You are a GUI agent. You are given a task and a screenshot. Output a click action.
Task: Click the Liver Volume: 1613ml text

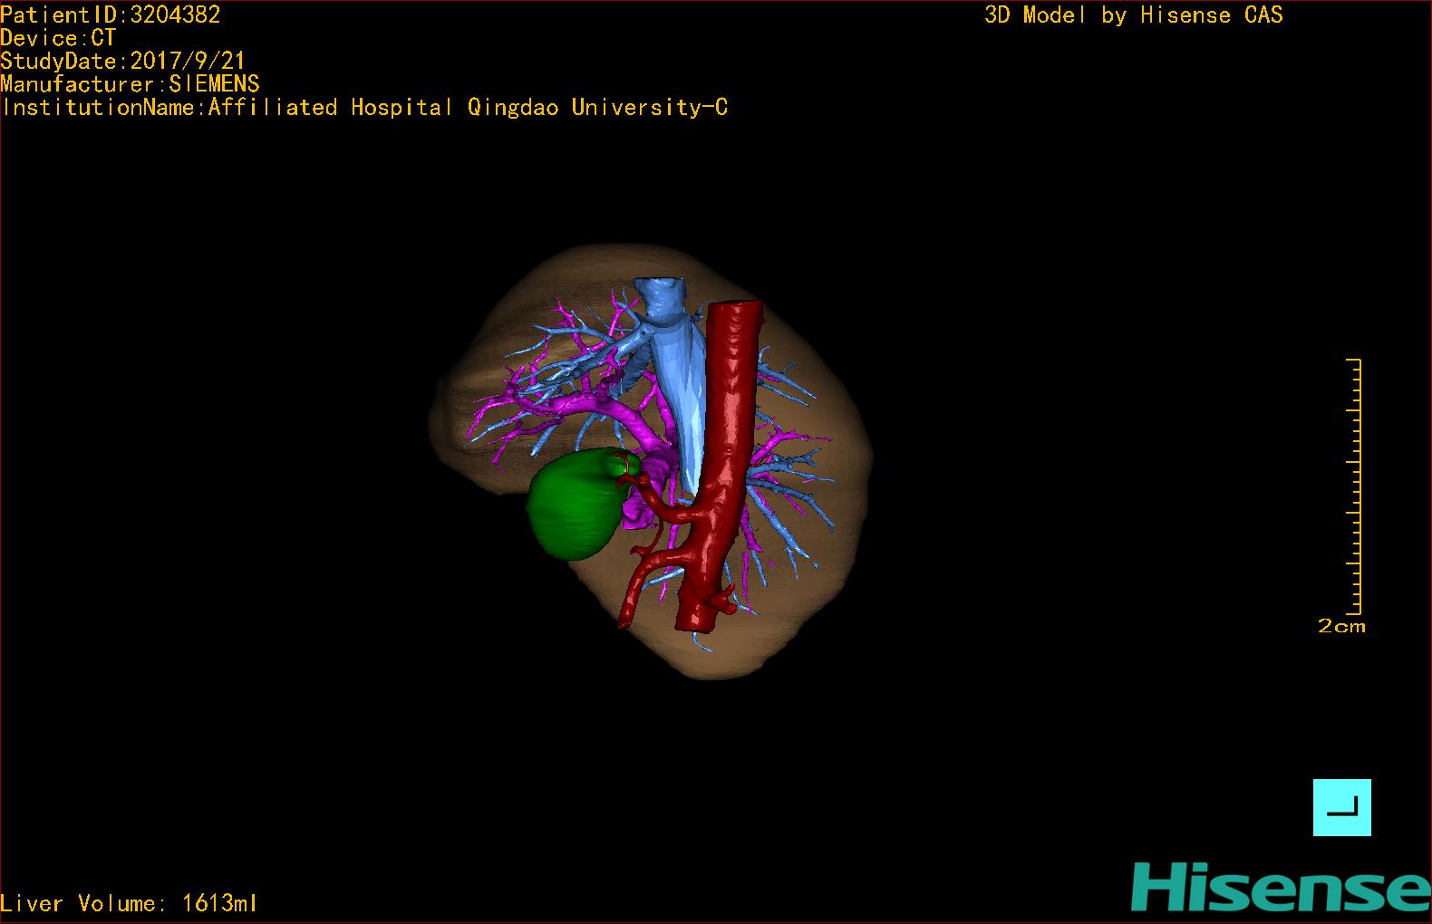129,903
